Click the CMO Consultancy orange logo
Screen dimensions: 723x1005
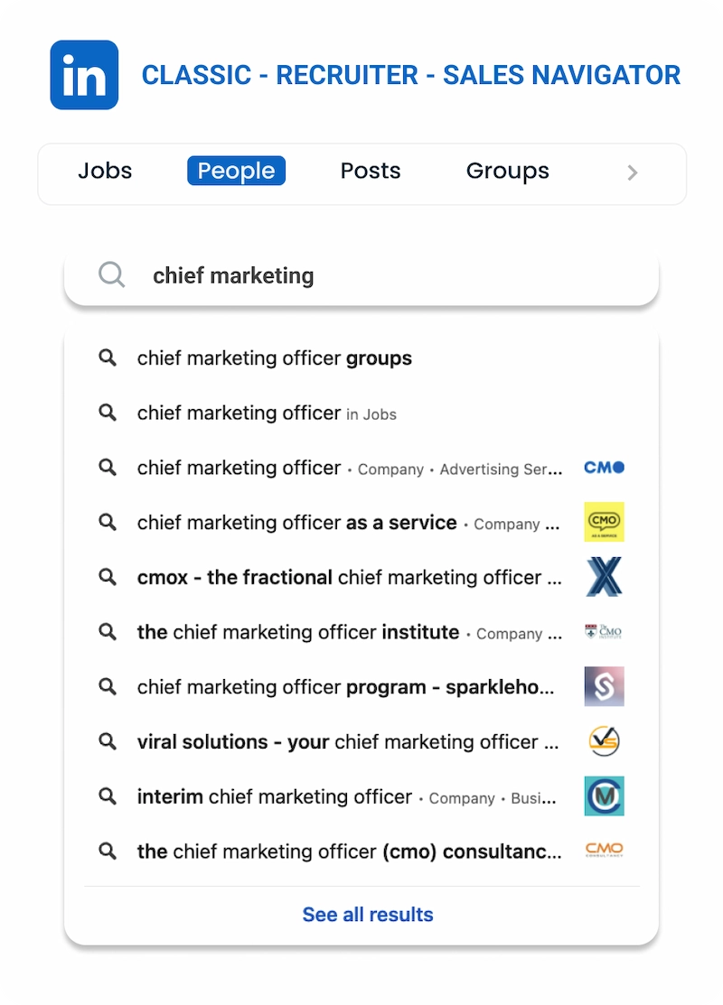coord(603,851)
